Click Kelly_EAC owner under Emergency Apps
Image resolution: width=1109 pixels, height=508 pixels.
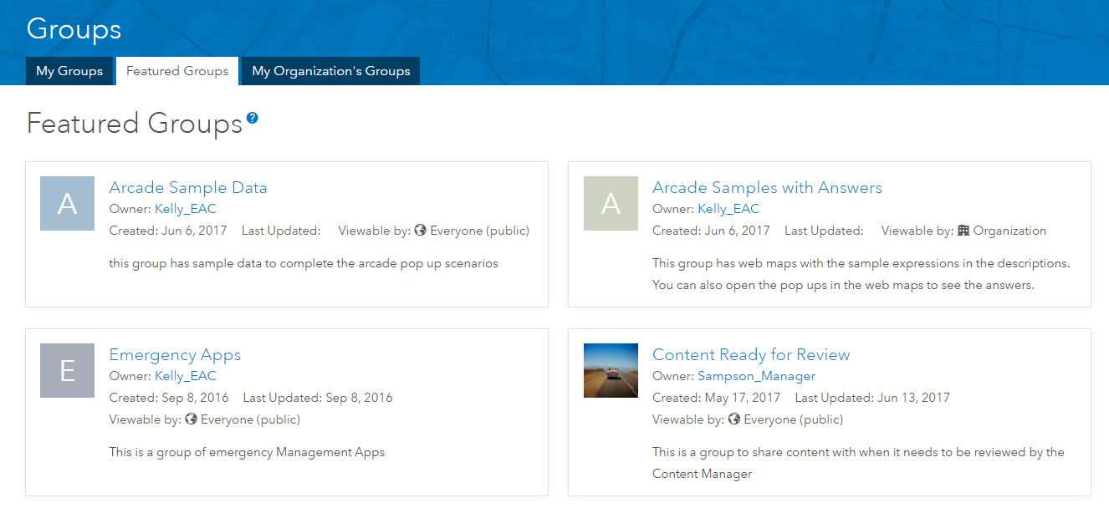pos(186,376)
